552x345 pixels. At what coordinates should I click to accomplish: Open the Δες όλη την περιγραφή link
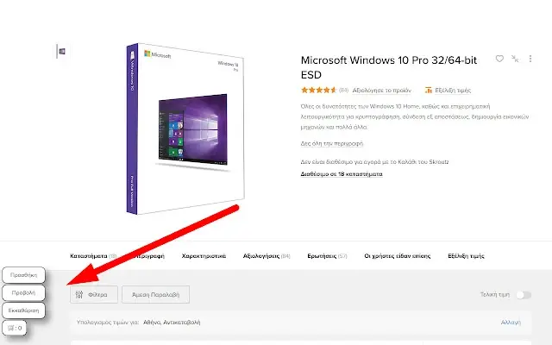pyautogui.click(x=331, y=144)
